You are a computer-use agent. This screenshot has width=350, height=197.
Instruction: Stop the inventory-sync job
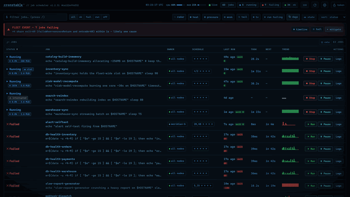click(x=310, y=71)
